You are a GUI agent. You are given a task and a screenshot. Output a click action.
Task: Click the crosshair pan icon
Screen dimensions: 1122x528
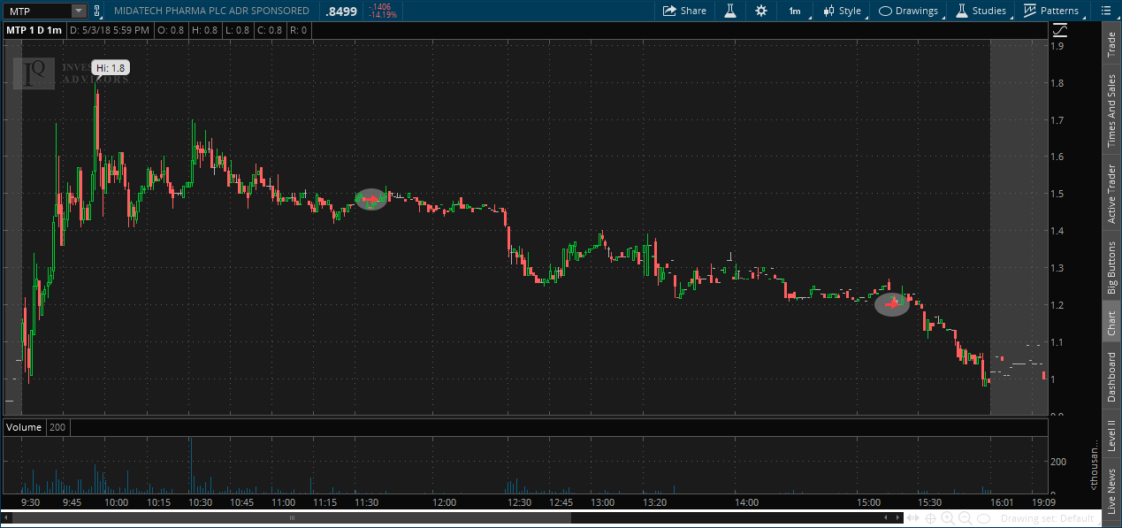point(931,519)
